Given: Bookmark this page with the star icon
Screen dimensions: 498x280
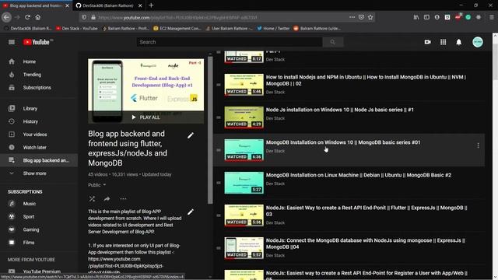Looking at the screenshot, I should (x=370, y=17).
